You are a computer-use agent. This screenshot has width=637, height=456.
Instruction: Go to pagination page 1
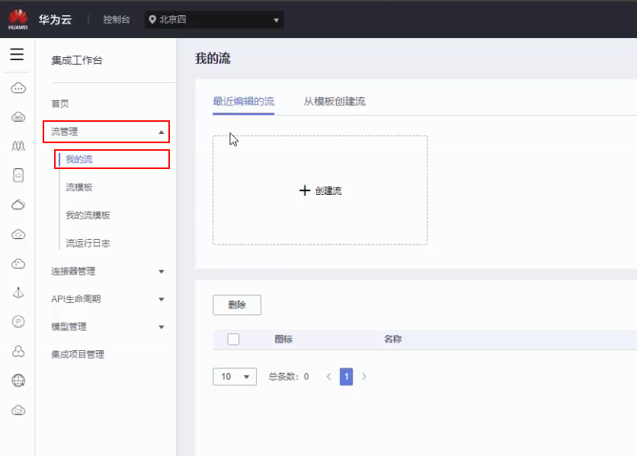346,376
